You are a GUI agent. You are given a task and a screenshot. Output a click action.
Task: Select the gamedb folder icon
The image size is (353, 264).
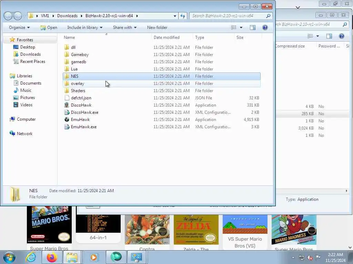(67, 62)
